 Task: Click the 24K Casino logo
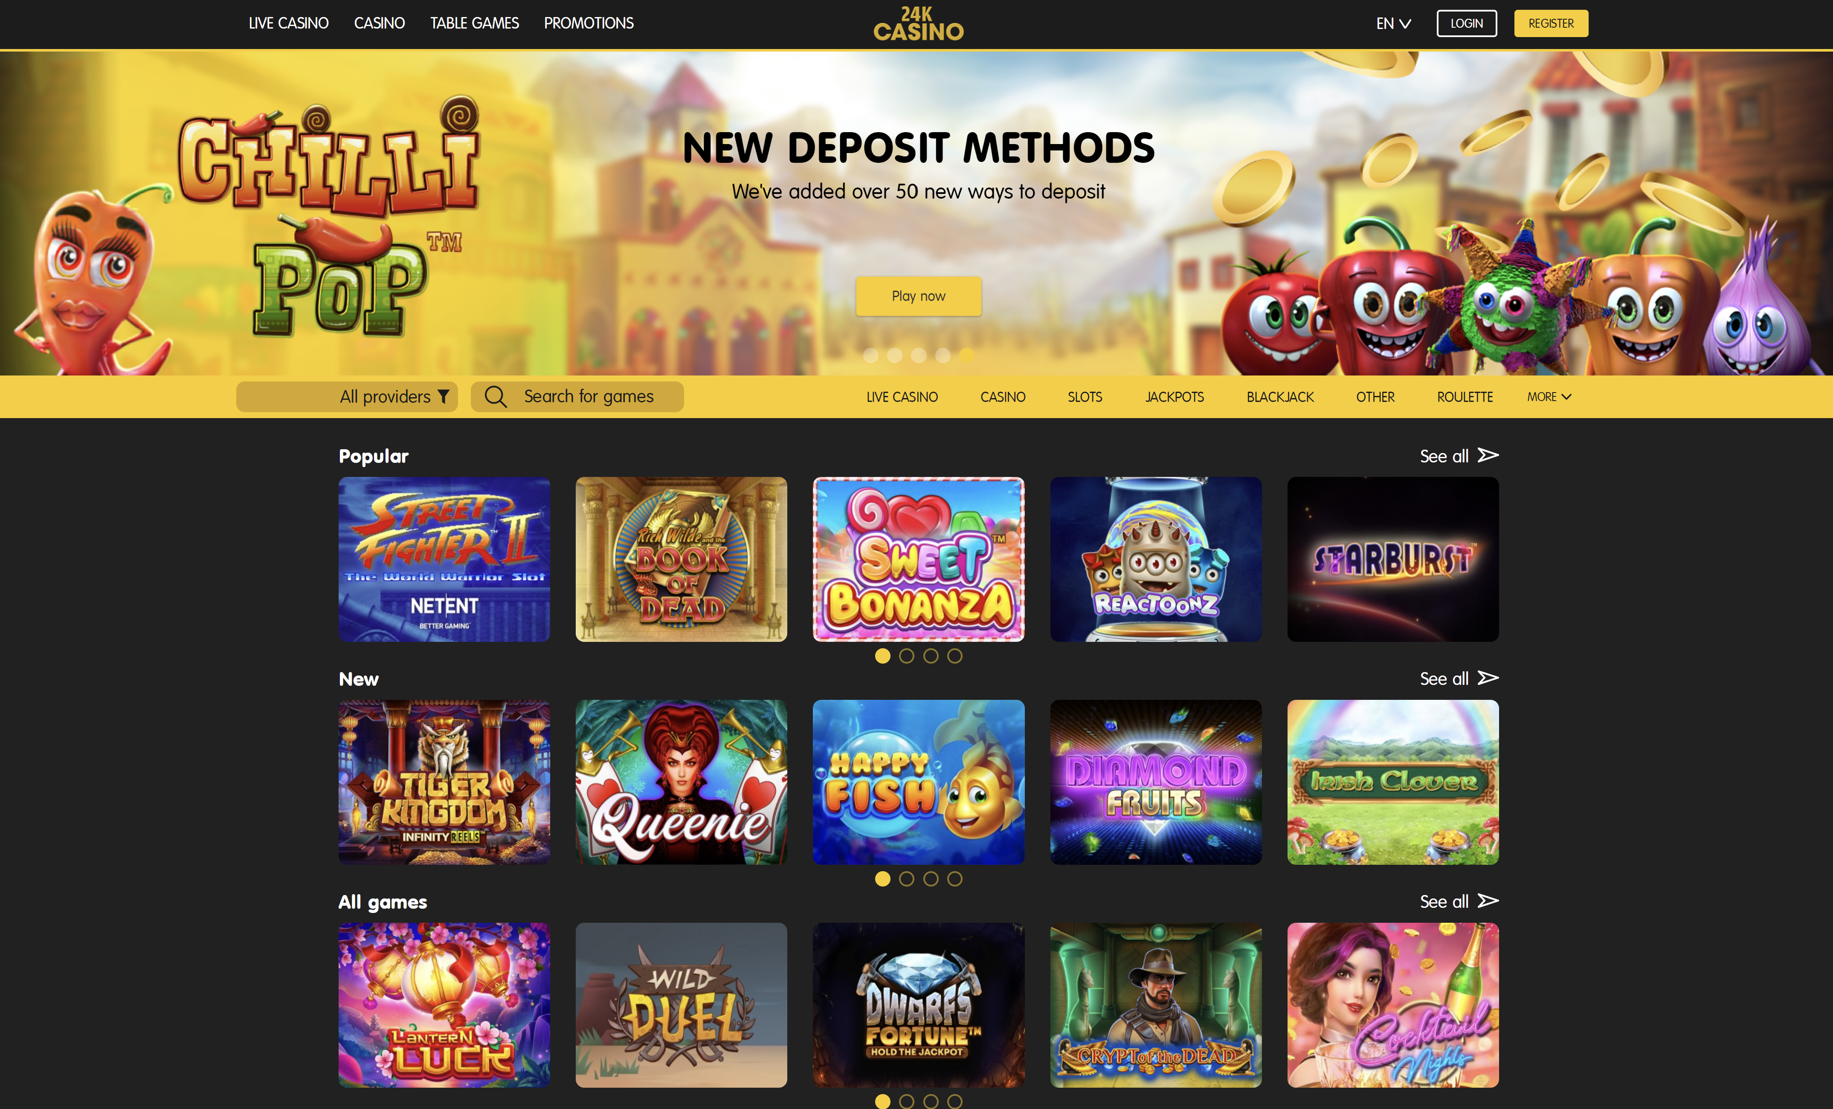918,24
